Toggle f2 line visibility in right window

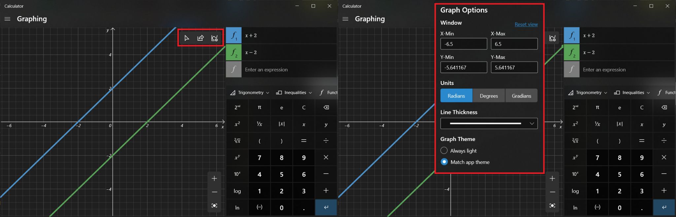click(x=572, y=53)
